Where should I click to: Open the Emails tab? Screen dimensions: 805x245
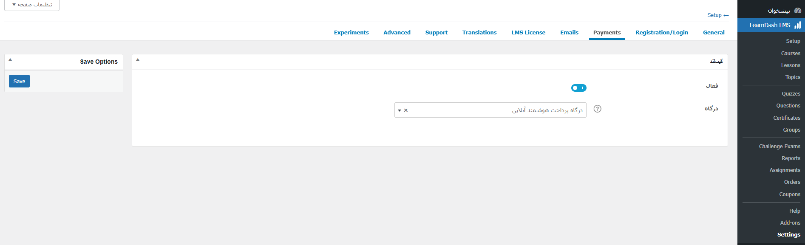point(569,32)
